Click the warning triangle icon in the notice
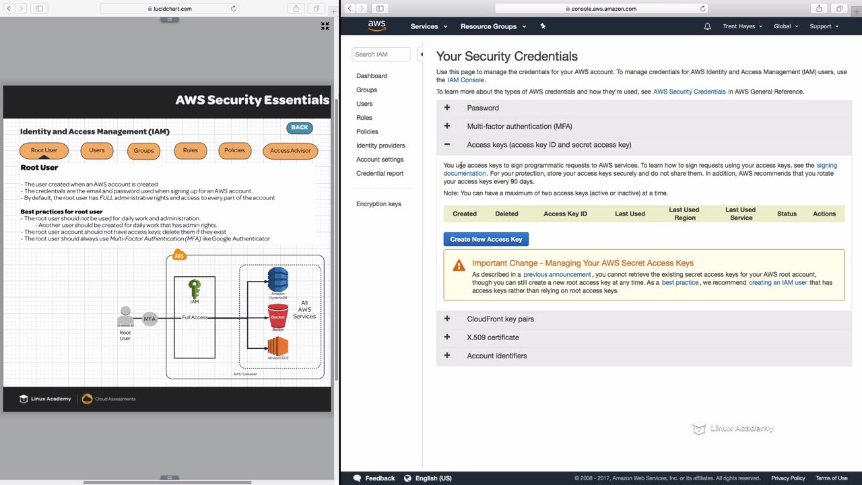The height and width of the screenshot is (485, 862). coord(459,265)
